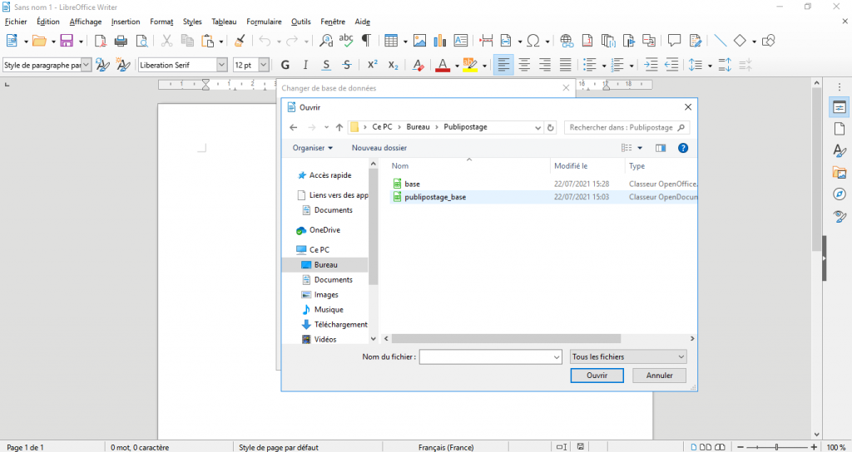The image size is (852, 452).
Task: Insert hyperlink globe icon
Action: (567, 41)
